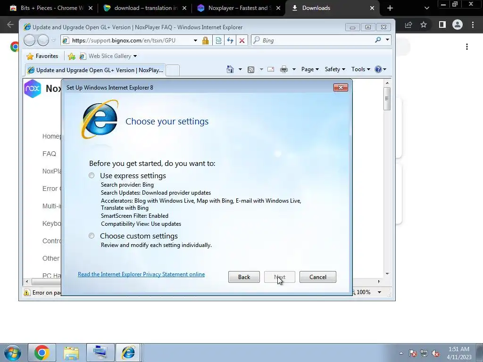483x362 pixels.
Task: Switch to download – translation Chrome tab
Action: pos(144,8)
